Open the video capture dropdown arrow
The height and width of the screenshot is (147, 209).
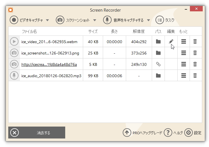[47, 20]
